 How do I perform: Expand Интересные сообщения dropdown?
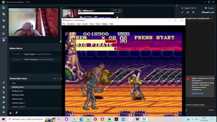198,18
